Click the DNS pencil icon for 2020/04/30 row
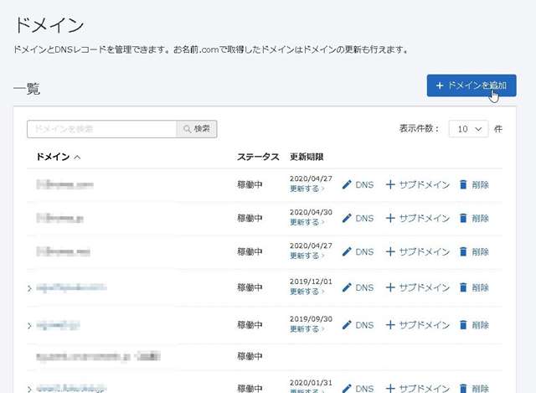Screen dimensions: 536x393 click(347, 218)
